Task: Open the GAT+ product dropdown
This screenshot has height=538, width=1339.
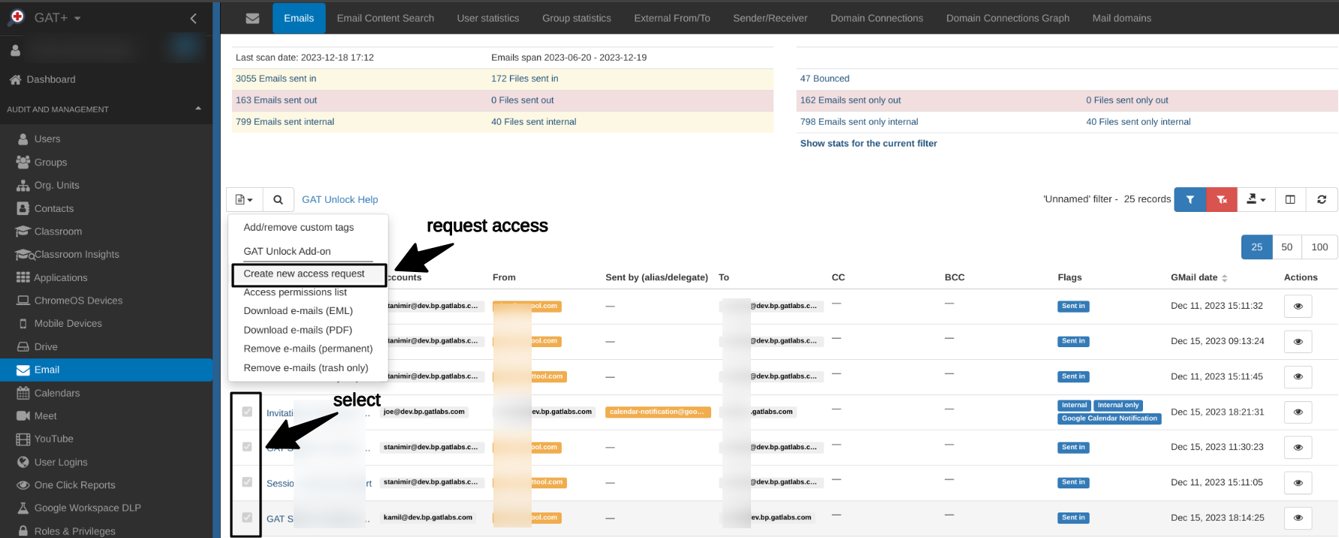Action: point(57,17)
